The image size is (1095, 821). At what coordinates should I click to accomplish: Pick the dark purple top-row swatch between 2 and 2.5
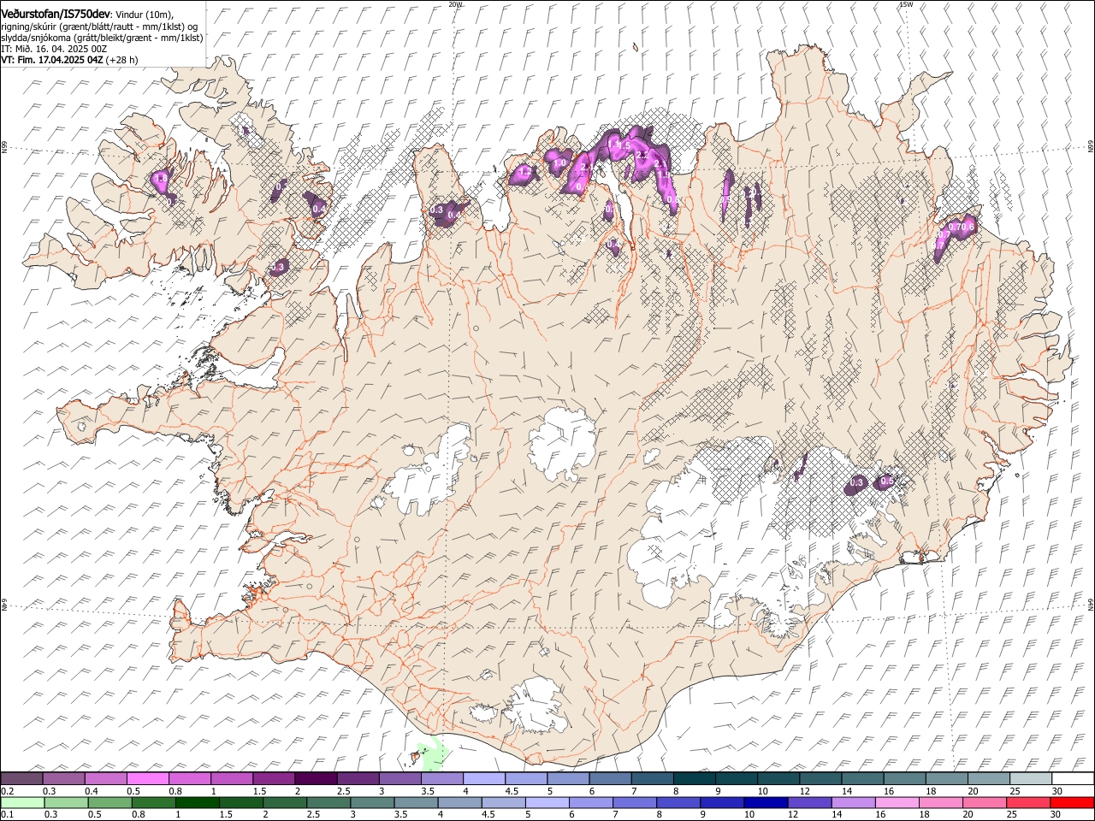tap(316, 778)
